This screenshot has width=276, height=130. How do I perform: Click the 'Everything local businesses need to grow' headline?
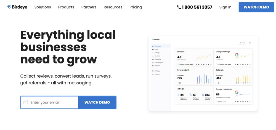68,47
